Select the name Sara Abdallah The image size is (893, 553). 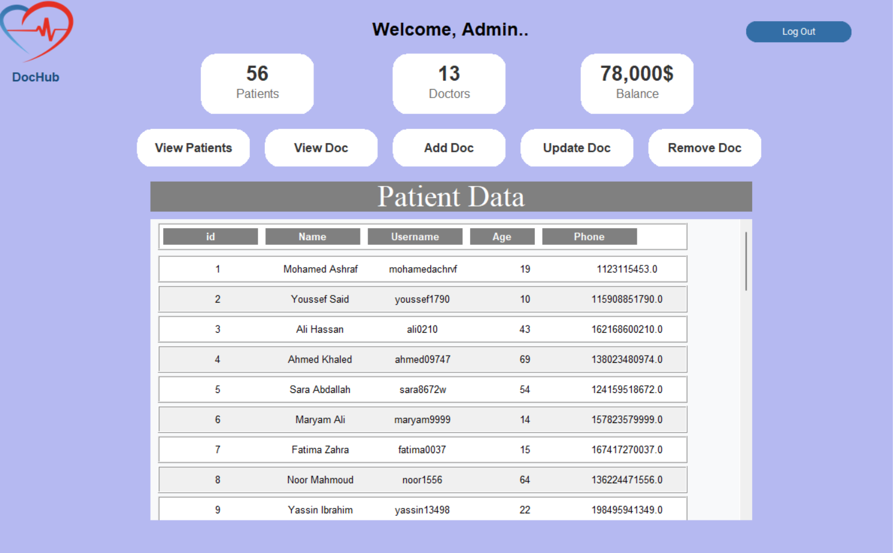coord(320,389)
